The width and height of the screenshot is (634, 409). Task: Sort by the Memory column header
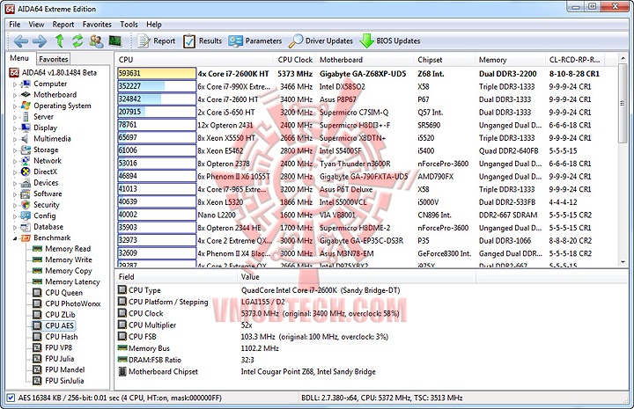[x=510, y=59]
